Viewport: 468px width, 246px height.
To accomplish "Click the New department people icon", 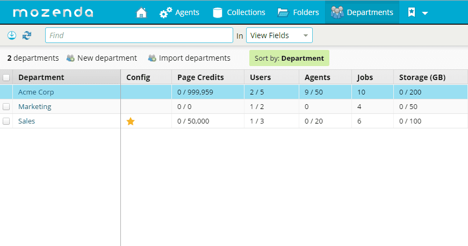I will (x=70, y=58).
